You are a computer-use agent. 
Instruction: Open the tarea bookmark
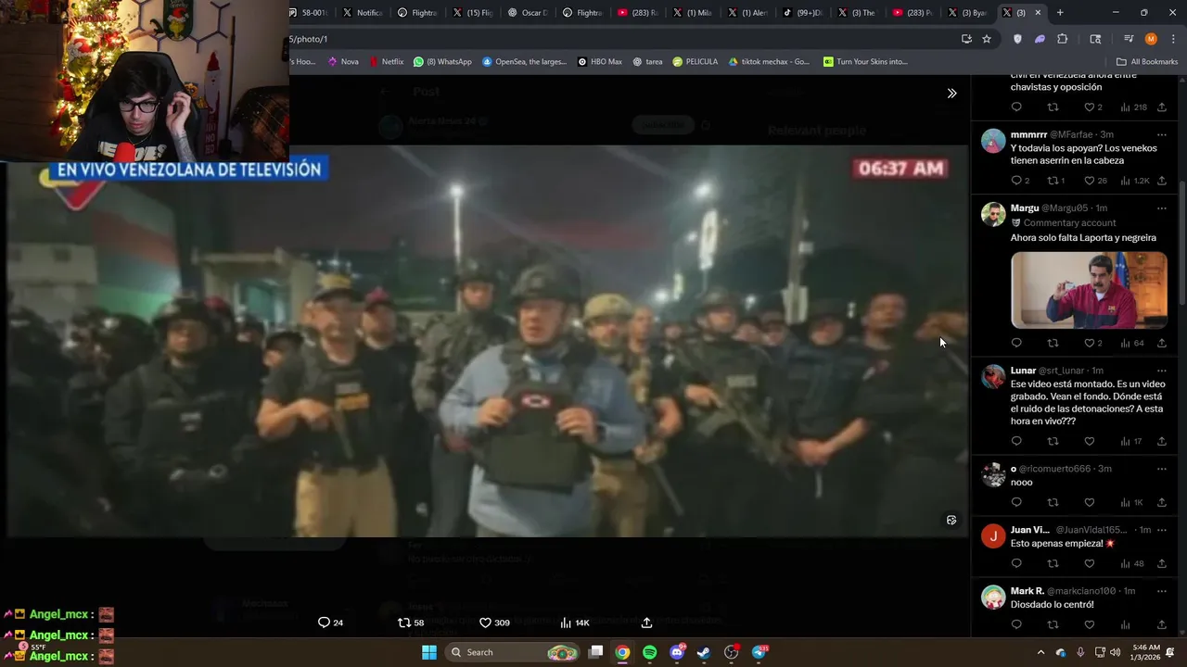point(647,62)
